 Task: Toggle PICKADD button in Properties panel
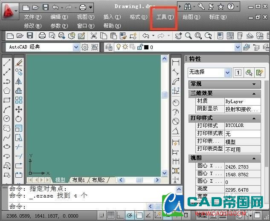238,72
